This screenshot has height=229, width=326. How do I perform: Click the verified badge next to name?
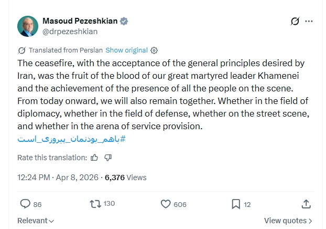[x=124, y=22]
